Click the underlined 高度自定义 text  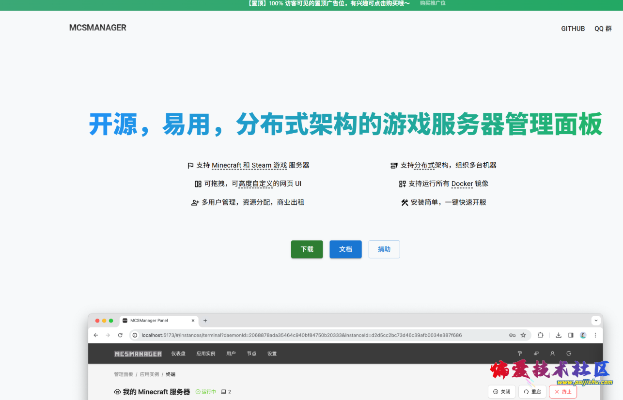point(256,184)
